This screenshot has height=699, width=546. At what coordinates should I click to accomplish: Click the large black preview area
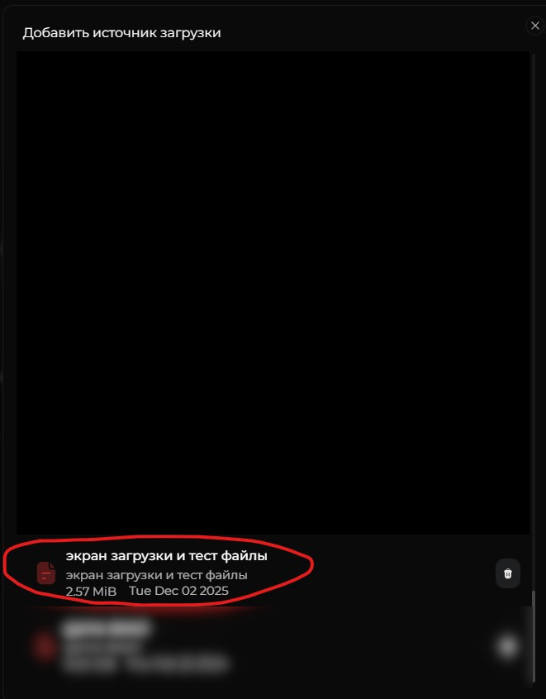(273, 292)
